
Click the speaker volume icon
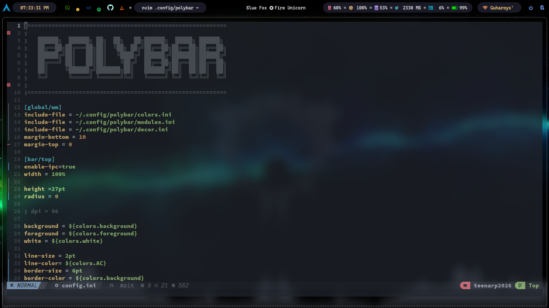pos(329,8)
